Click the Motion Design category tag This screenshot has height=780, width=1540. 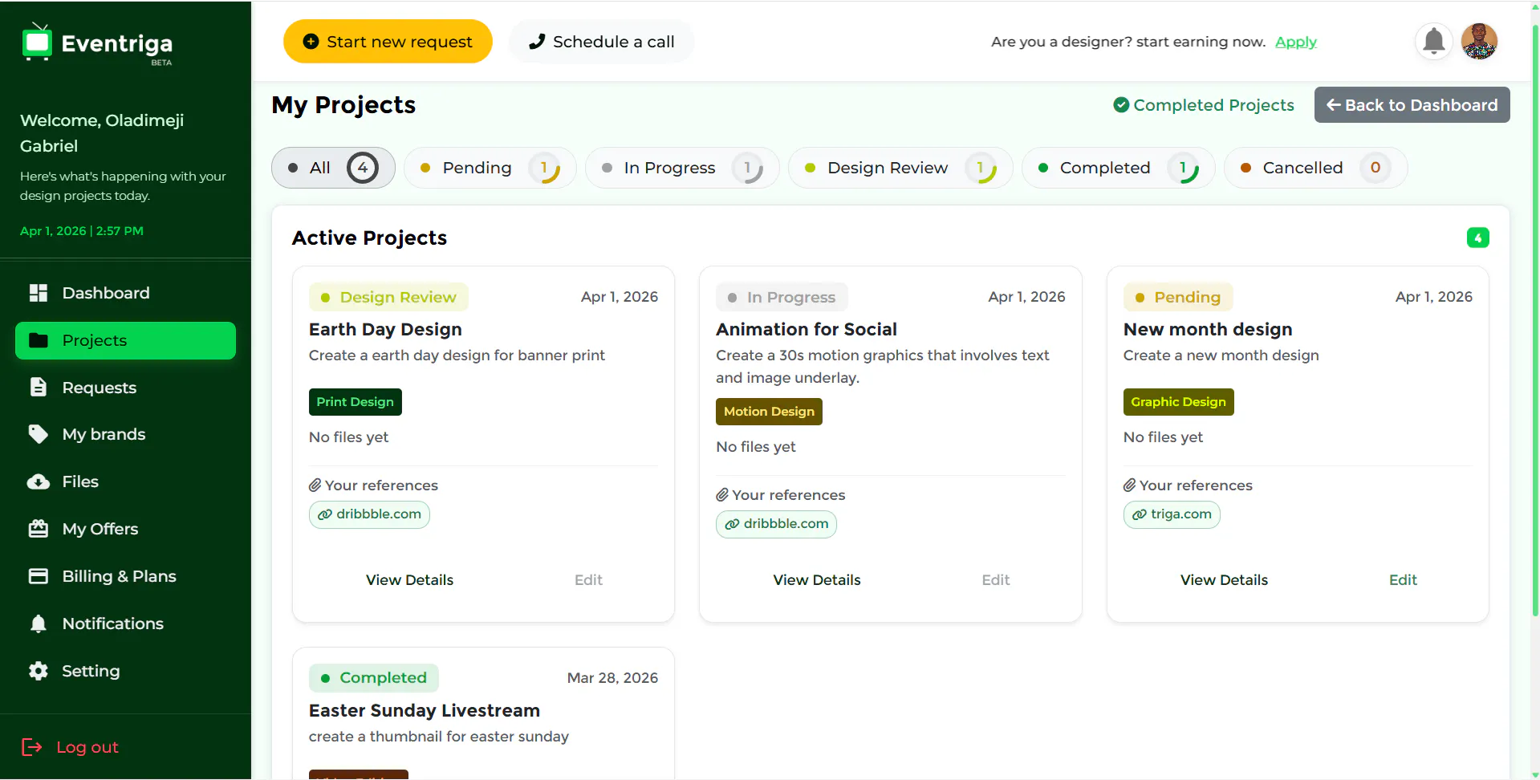pos(769,411)
